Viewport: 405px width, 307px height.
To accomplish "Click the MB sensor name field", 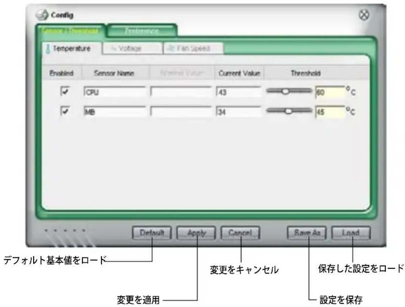I will (115, 112).
